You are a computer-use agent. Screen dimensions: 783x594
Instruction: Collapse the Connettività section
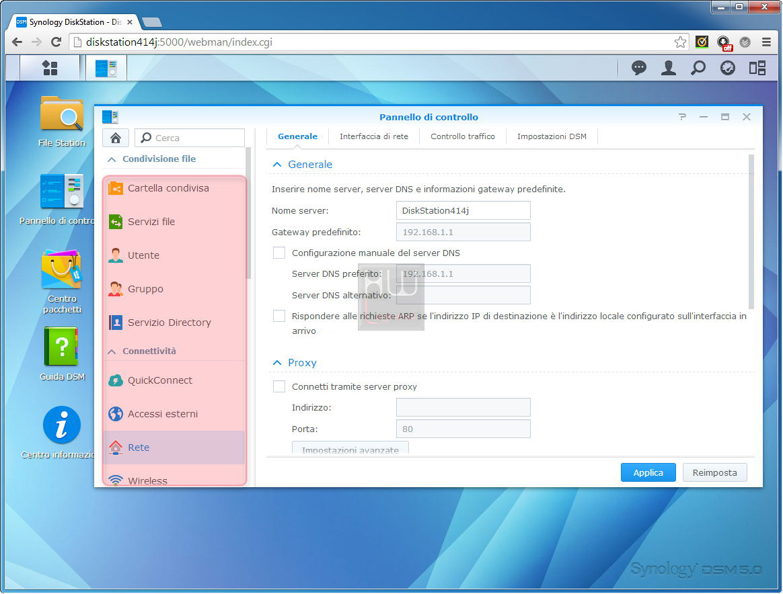(112, 351)
